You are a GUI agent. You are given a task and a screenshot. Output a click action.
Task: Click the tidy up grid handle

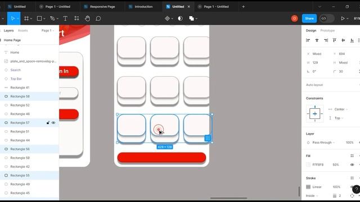(x=208, y=138)
